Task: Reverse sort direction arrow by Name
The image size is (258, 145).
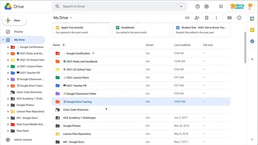Action: tap(64, 45)
